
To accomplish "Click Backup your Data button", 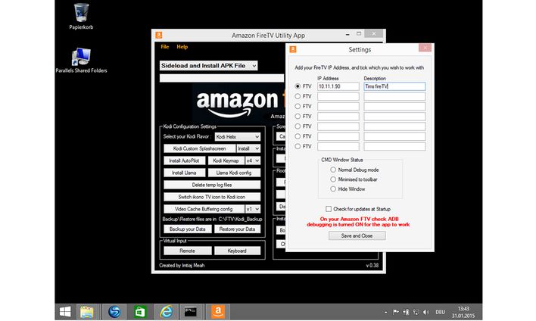I will (188, 229).
